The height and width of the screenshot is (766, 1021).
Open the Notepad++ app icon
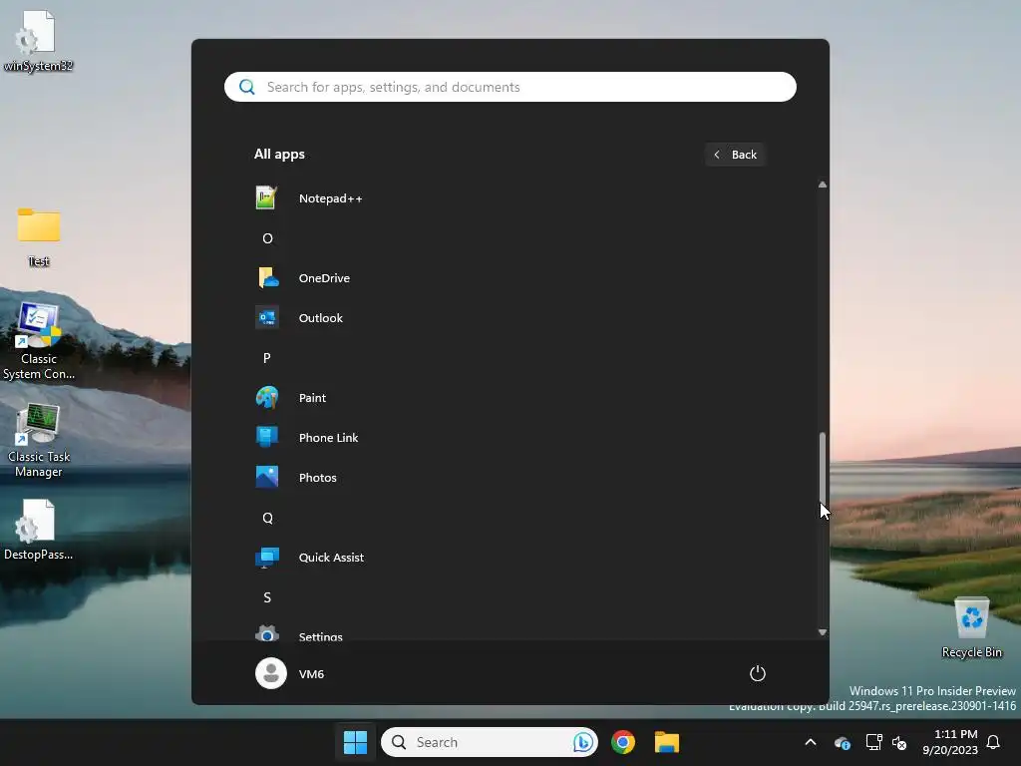click(x=267, y=198)
